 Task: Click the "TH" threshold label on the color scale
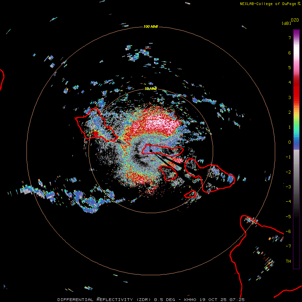(x=288, y=261)
